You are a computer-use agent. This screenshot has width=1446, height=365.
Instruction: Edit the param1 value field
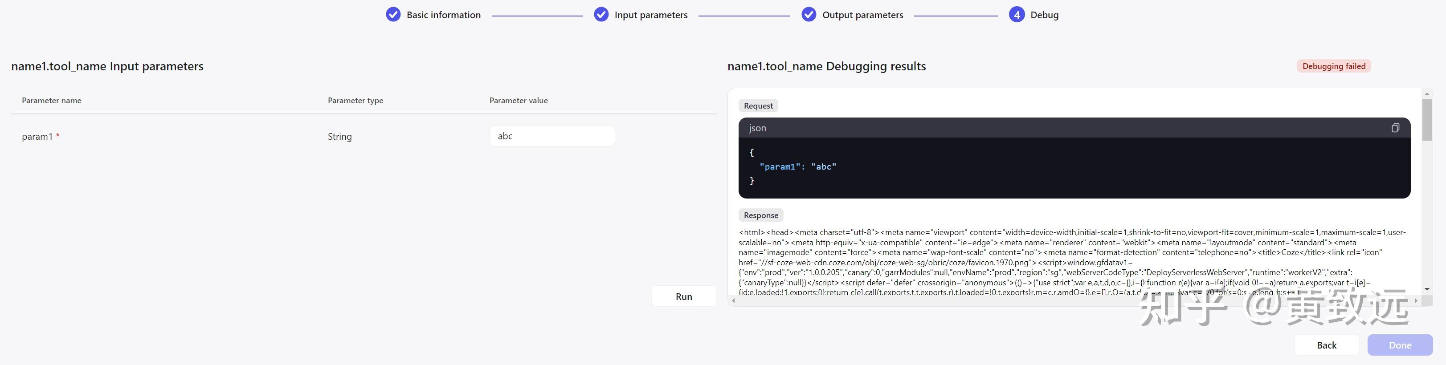pos(552,136)
